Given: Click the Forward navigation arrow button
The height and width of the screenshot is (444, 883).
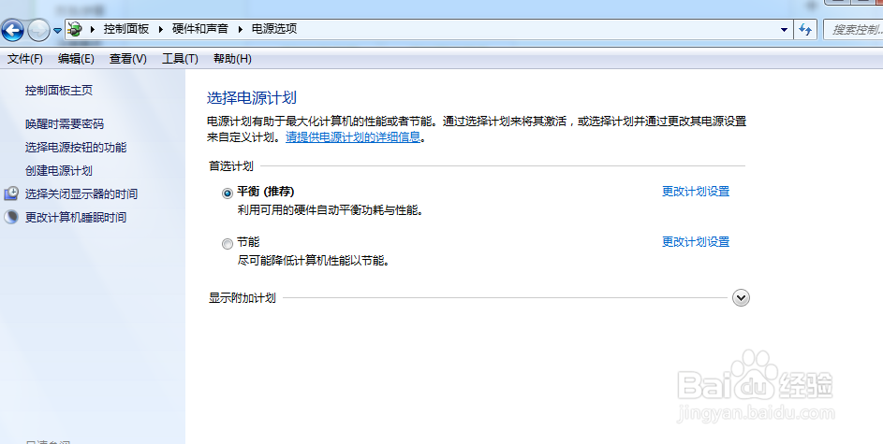Looking at the screenshot, I should [x=38, y=30].
